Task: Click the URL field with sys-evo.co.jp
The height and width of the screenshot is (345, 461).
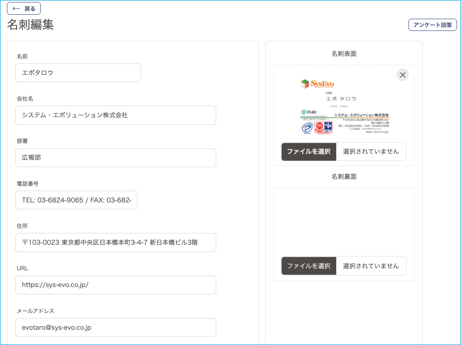Action: pos(115,285)
